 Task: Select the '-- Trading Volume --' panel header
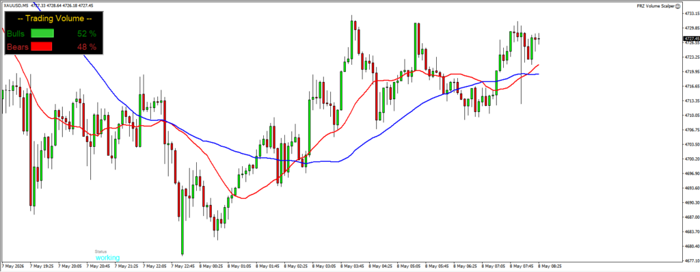pyautogui.click(x=55, y=18)
